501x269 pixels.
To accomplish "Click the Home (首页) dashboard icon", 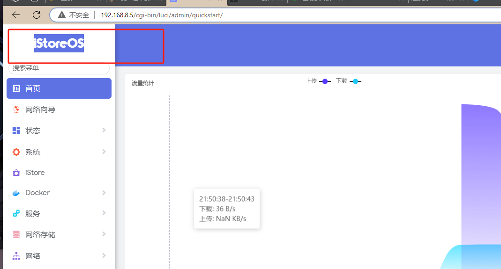I will click(x=16, y=88).
